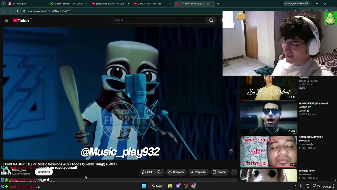Viewport: 337px width, 190px height.
Task: Open the 17:13 clock and calendar
Action: click(329, 186)
